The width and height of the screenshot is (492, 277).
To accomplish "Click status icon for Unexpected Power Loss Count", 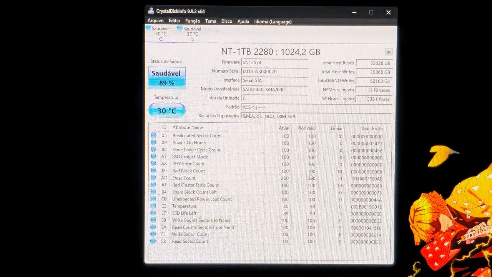I will [x=153, y=199].
